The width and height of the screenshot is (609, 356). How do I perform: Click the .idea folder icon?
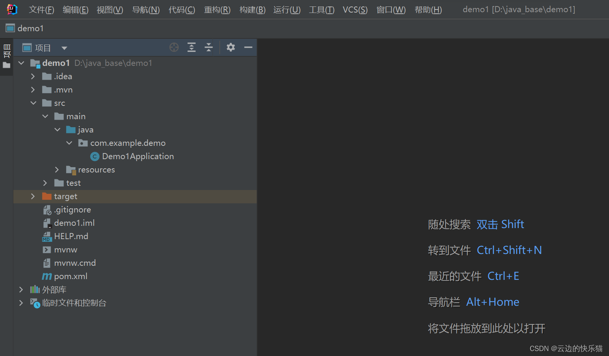point(47,76)
